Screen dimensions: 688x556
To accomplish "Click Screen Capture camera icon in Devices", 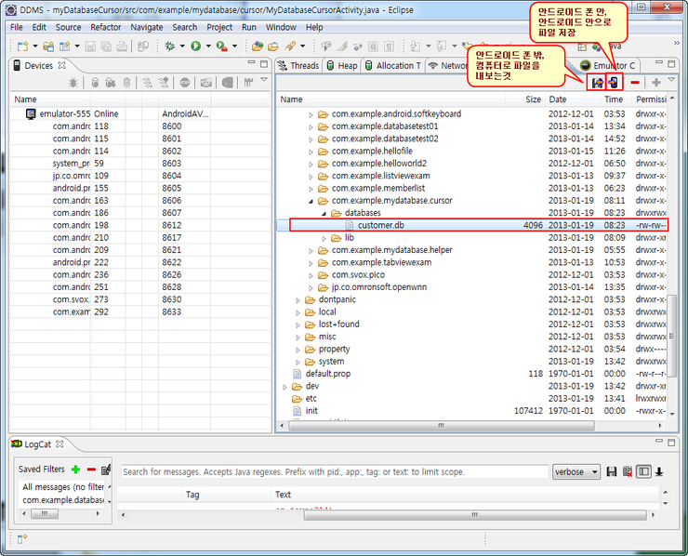I will point(205,83).
